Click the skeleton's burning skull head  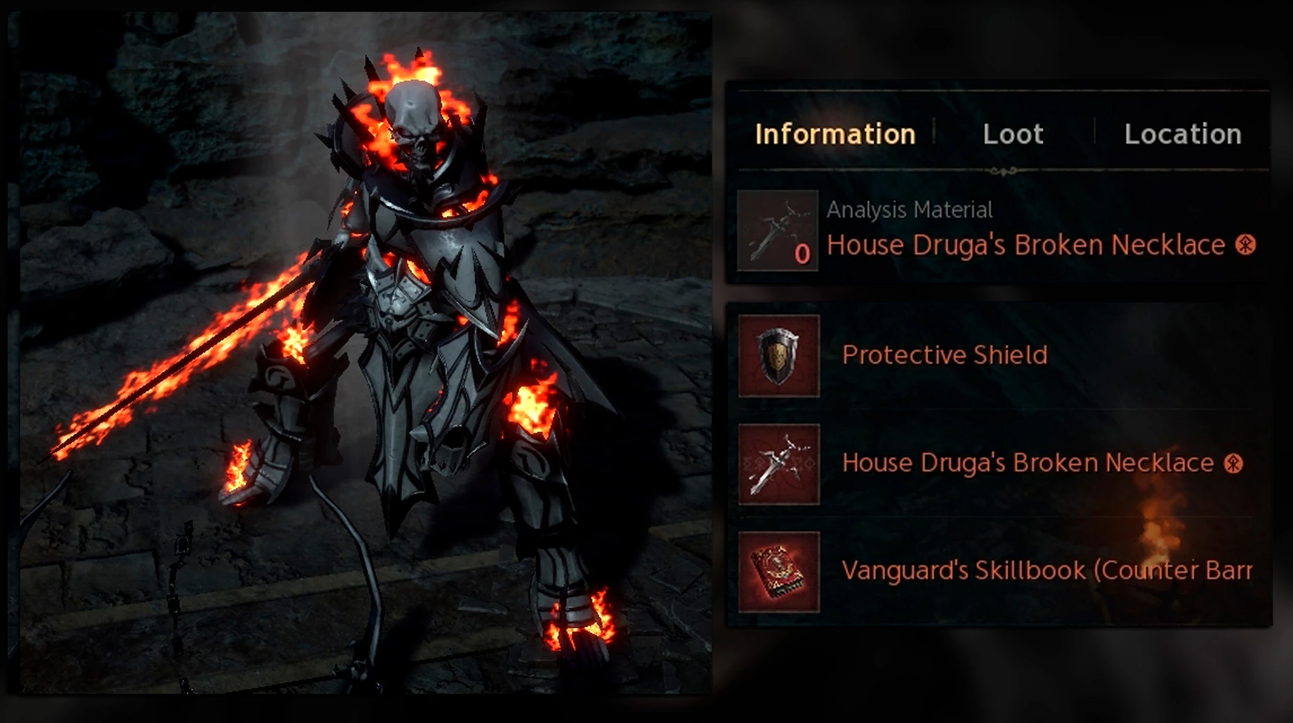point(414,122)
